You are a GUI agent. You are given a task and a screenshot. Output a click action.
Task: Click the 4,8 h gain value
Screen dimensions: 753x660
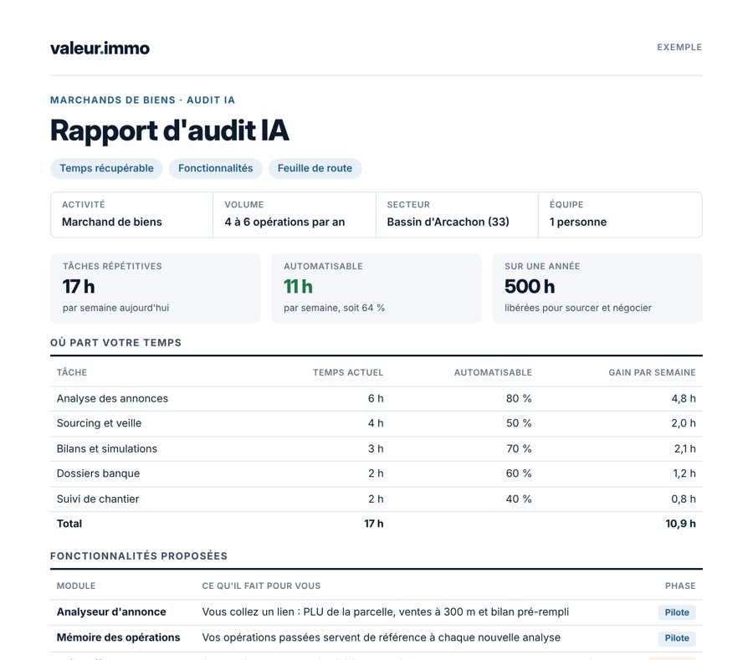(x=684, y=398)
